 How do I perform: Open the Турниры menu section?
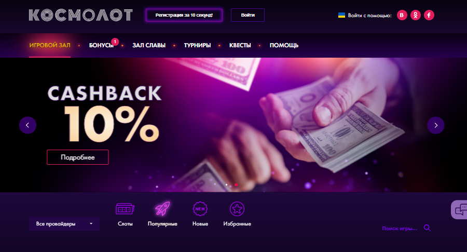point(197,45)
